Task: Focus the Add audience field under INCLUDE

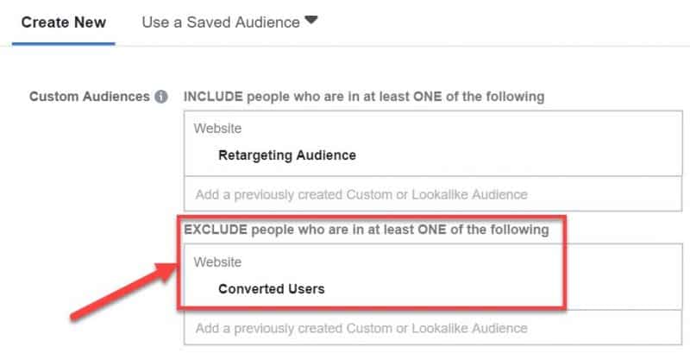Action: pos(433,194)
